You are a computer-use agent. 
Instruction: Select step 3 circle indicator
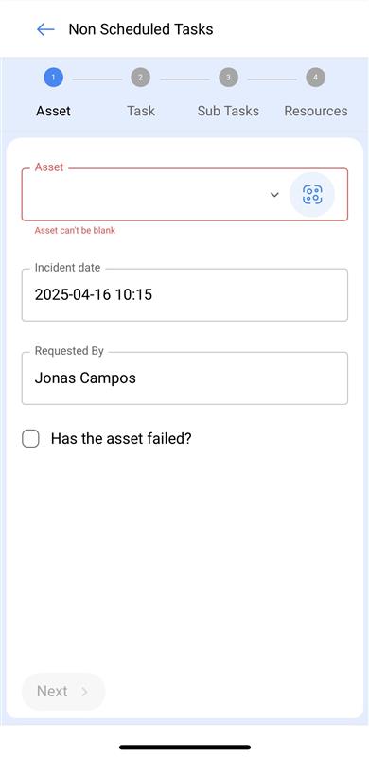click(x=228, y=78)
